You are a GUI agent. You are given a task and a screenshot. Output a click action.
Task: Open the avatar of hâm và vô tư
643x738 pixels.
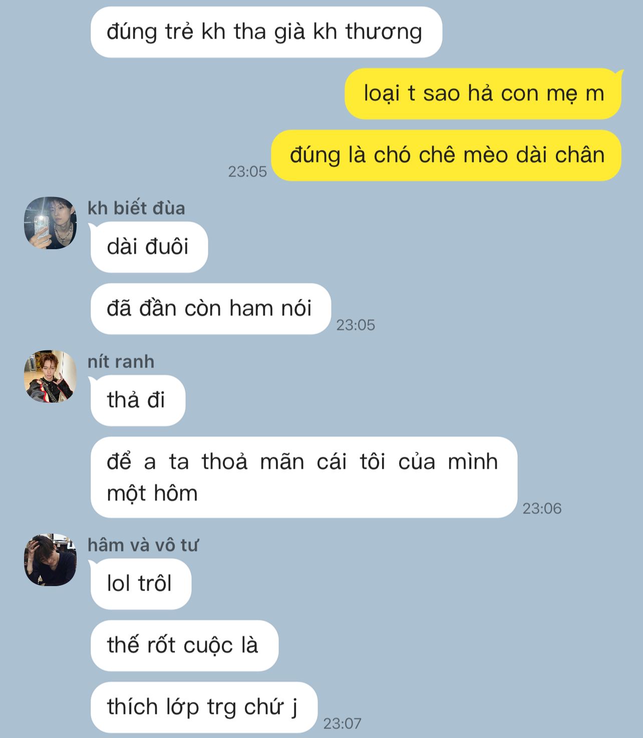[x=51, y=560]
